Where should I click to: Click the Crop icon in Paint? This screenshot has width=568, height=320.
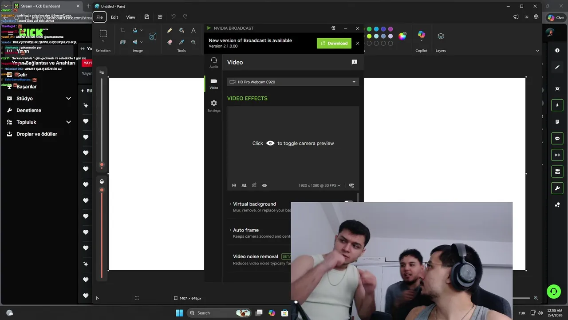click(122, 31)
